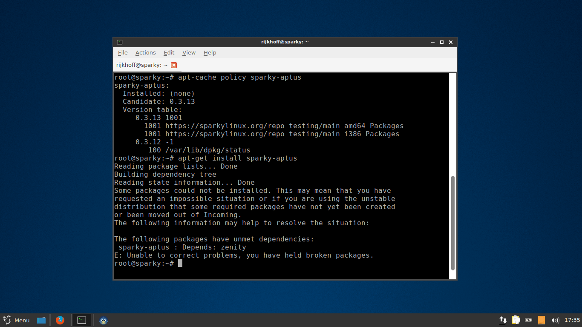Select the terminal task button on the taskbar
The width and height of the screenshot is (582, 327).
click(82, 320)
